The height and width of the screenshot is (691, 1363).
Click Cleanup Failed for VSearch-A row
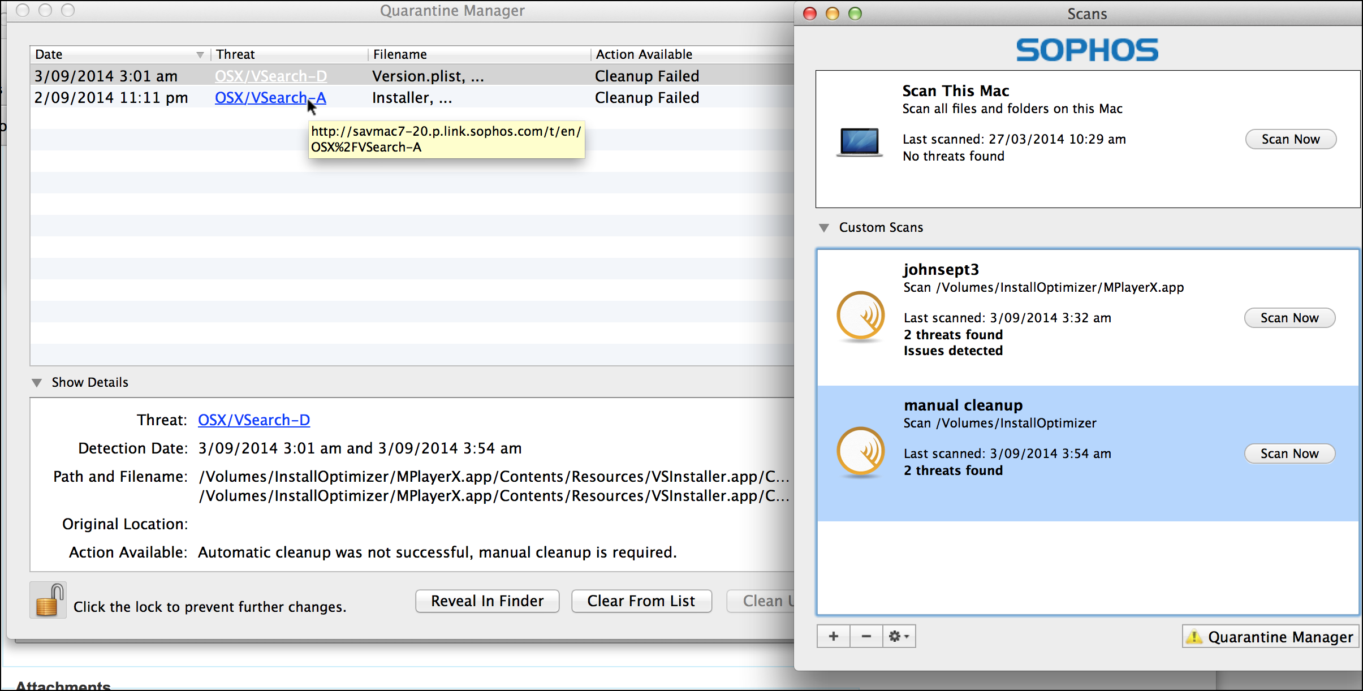pyautogui.click(x=647, y=98)
